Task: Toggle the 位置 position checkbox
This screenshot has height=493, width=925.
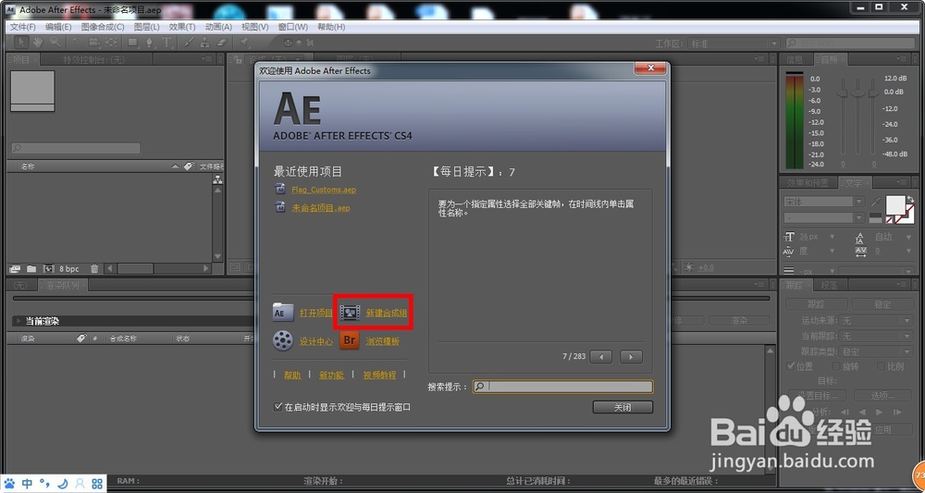Action: [x=791, y=366]
